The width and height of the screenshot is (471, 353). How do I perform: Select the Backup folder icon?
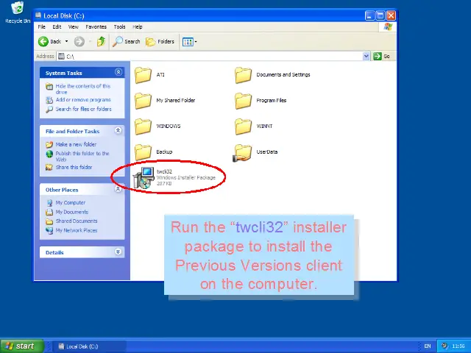coord(143,152)
